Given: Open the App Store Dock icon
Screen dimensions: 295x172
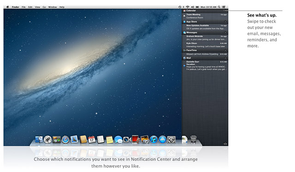Looking at the screenshot, I should [x=163, y=140].
